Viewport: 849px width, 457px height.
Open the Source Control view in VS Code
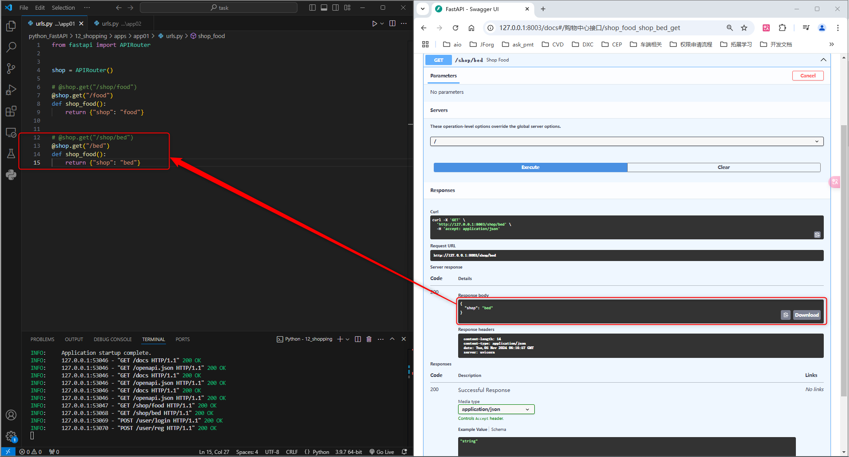(x=11, y=68)
